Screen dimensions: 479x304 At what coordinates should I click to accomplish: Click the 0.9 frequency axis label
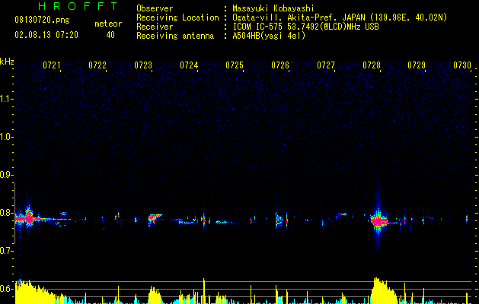(x=6, y=175)
